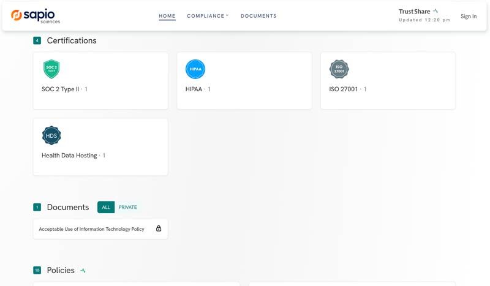Click the 'Updated 12:20 pm' timestamp
Viewport: 490px width, 286px height.
coord(424,20)
